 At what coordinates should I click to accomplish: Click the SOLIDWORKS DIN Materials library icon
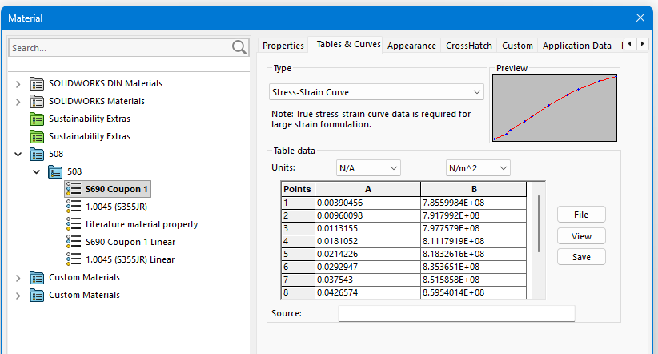tap(37, 83)
